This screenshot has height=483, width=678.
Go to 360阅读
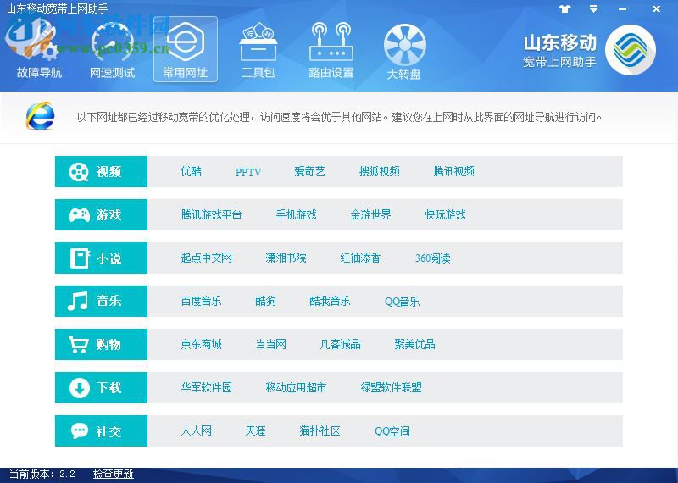433,258
